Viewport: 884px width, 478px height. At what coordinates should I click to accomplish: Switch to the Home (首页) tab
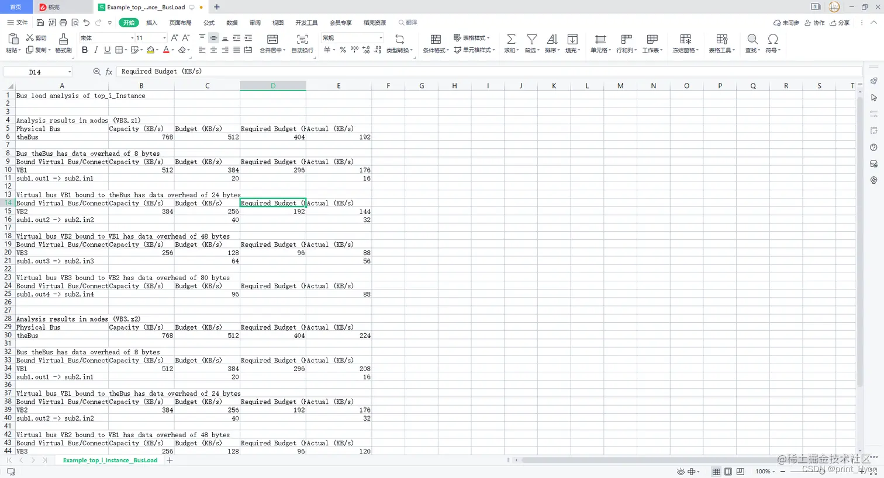pyautogui.click(x=16, y=7)
